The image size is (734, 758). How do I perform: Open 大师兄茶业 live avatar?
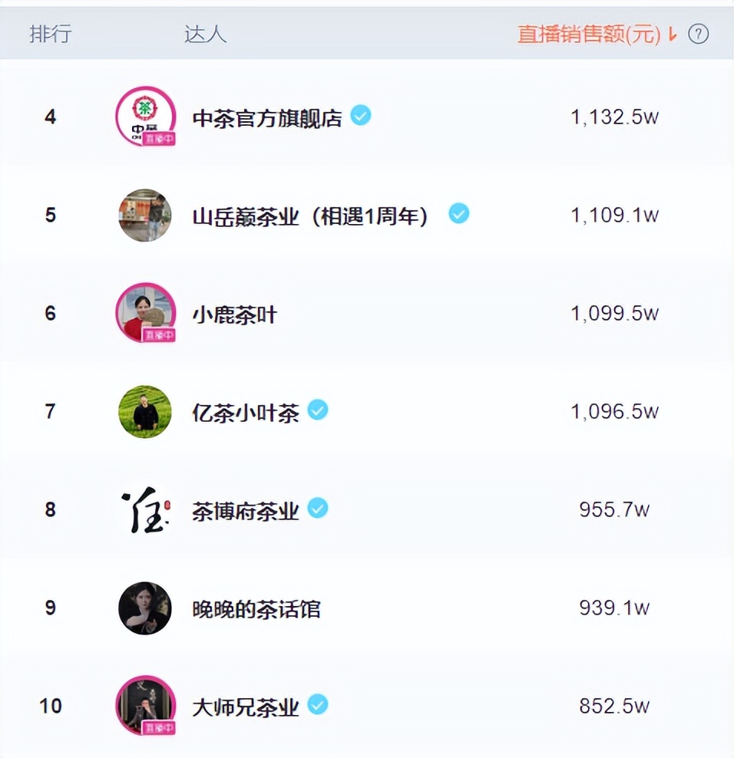[145, 704]
